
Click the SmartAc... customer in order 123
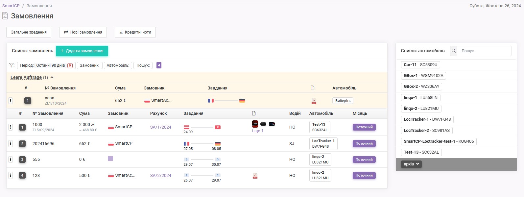point(125,175)
